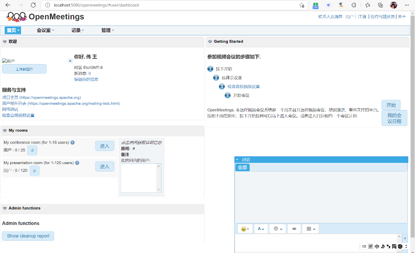Image resolution: width=415 pixels, height=253 pixels.
Task: Click the OpenMeetings logo
Action: (x=45, y=17)
